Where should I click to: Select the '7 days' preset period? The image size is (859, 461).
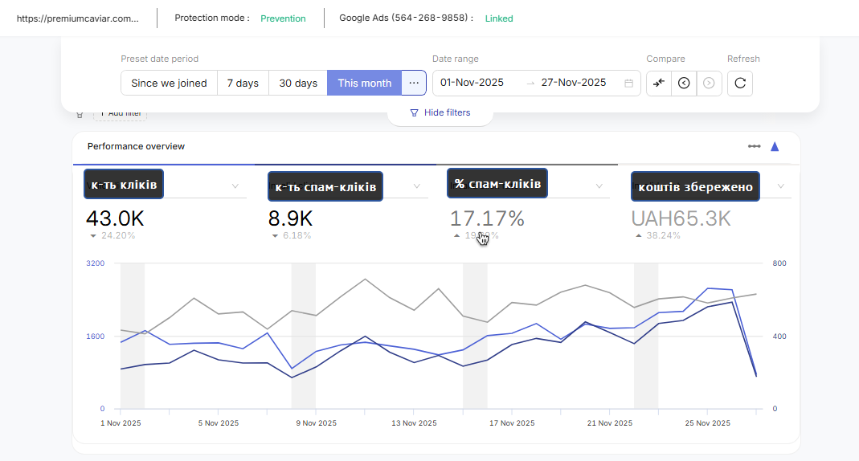[243, 83]
